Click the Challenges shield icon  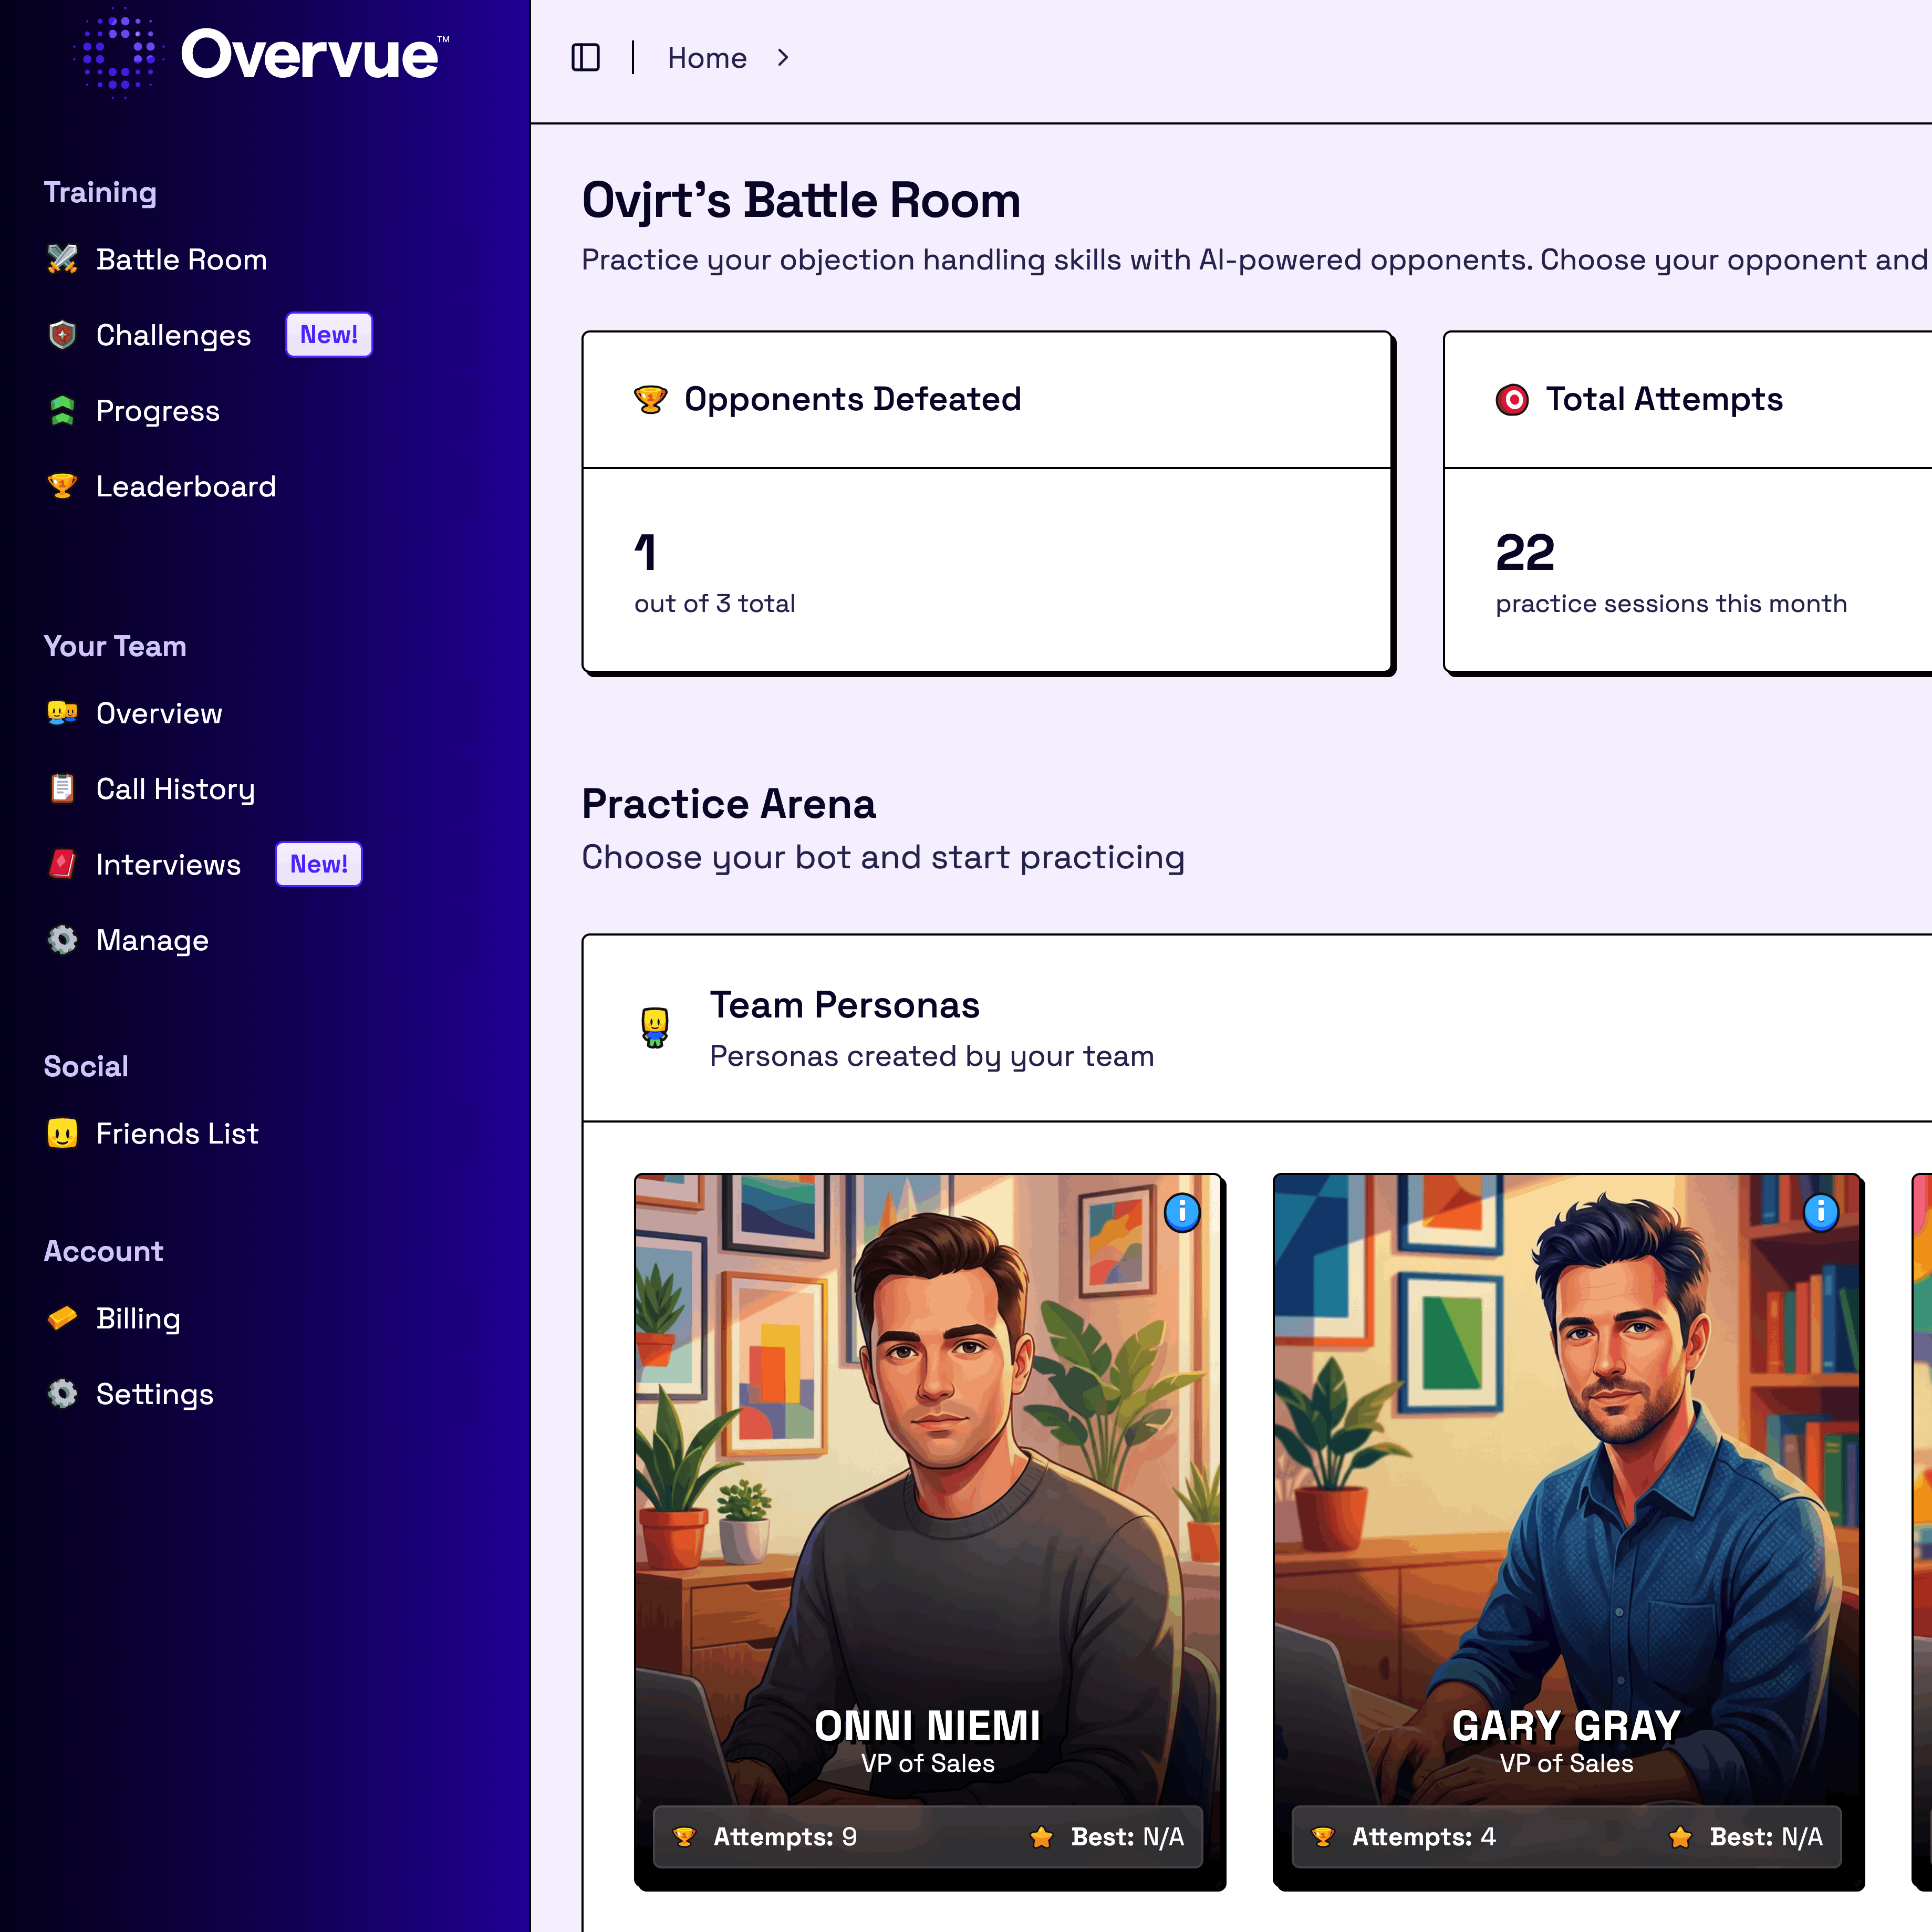point(62,335)
